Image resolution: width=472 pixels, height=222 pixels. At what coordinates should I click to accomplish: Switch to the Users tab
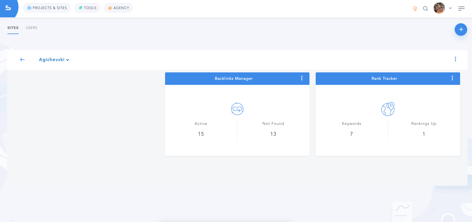tap(32, 28)
